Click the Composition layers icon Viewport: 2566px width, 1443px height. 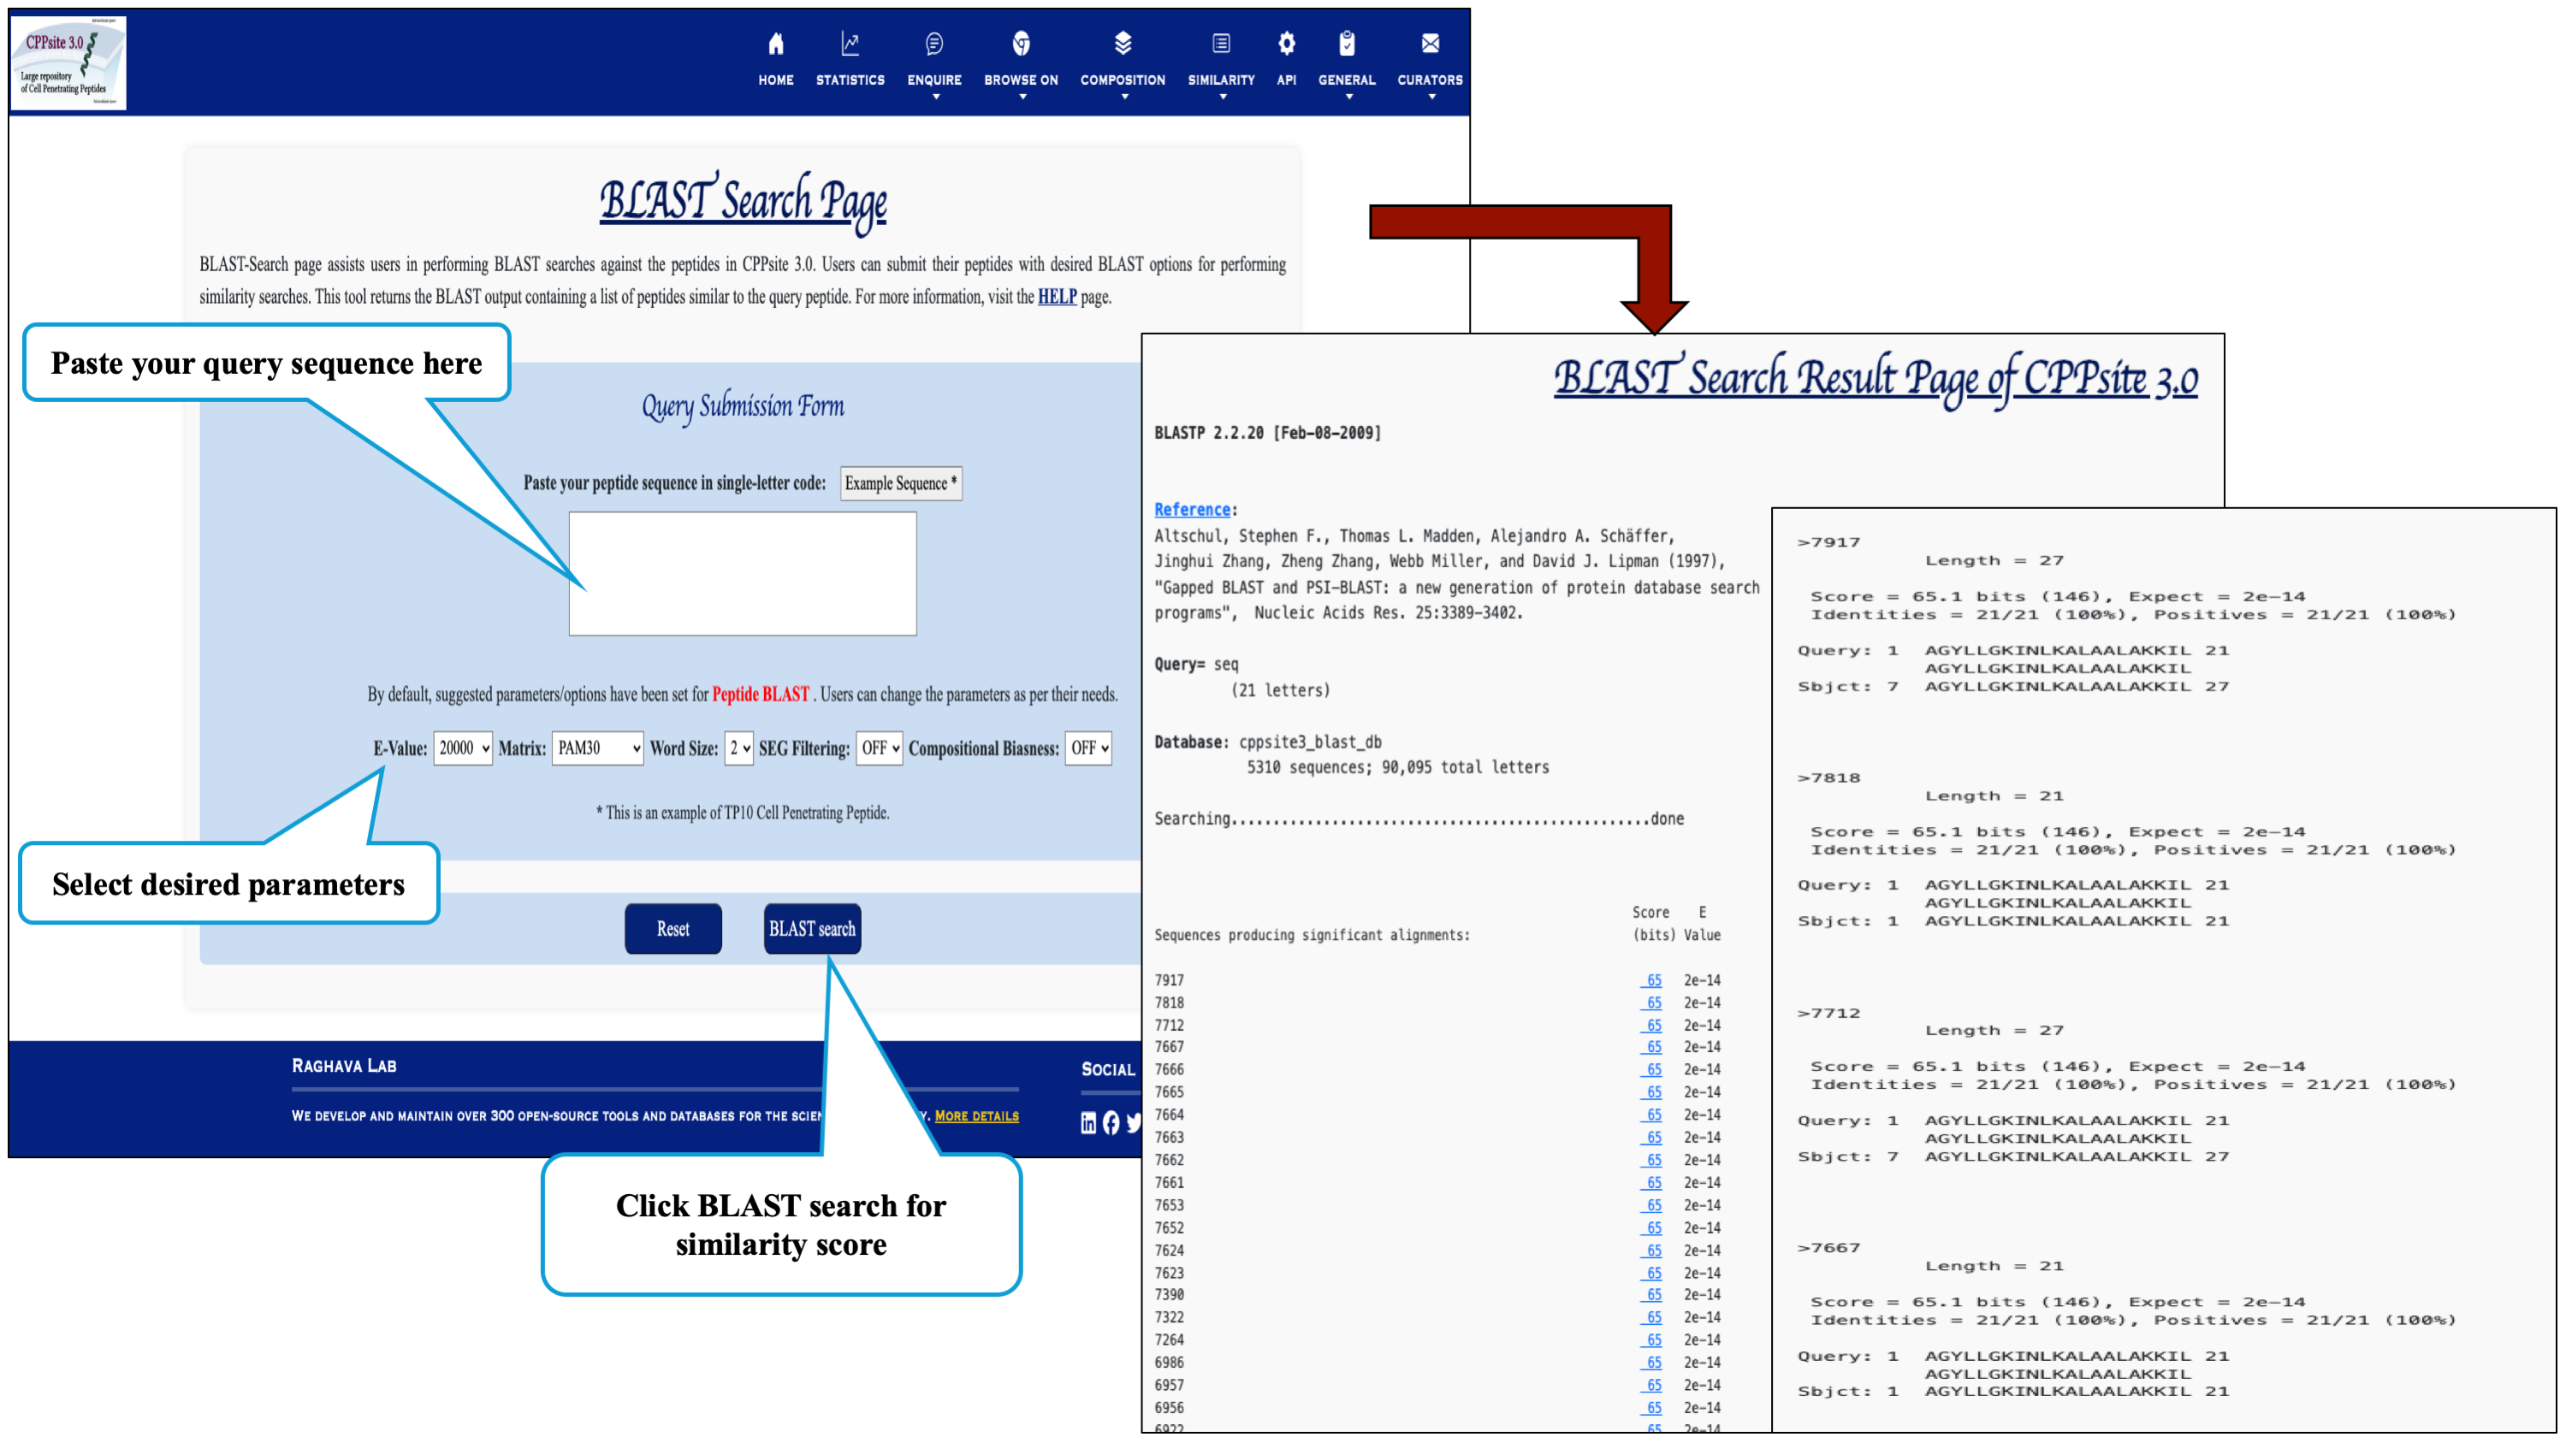tap(1123, 44)
